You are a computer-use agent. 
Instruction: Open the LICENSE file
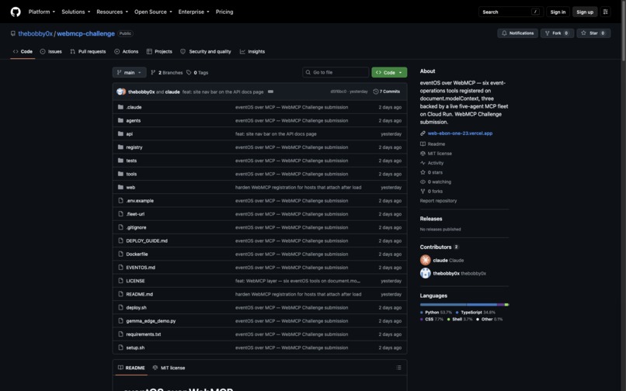pos(135,281)
